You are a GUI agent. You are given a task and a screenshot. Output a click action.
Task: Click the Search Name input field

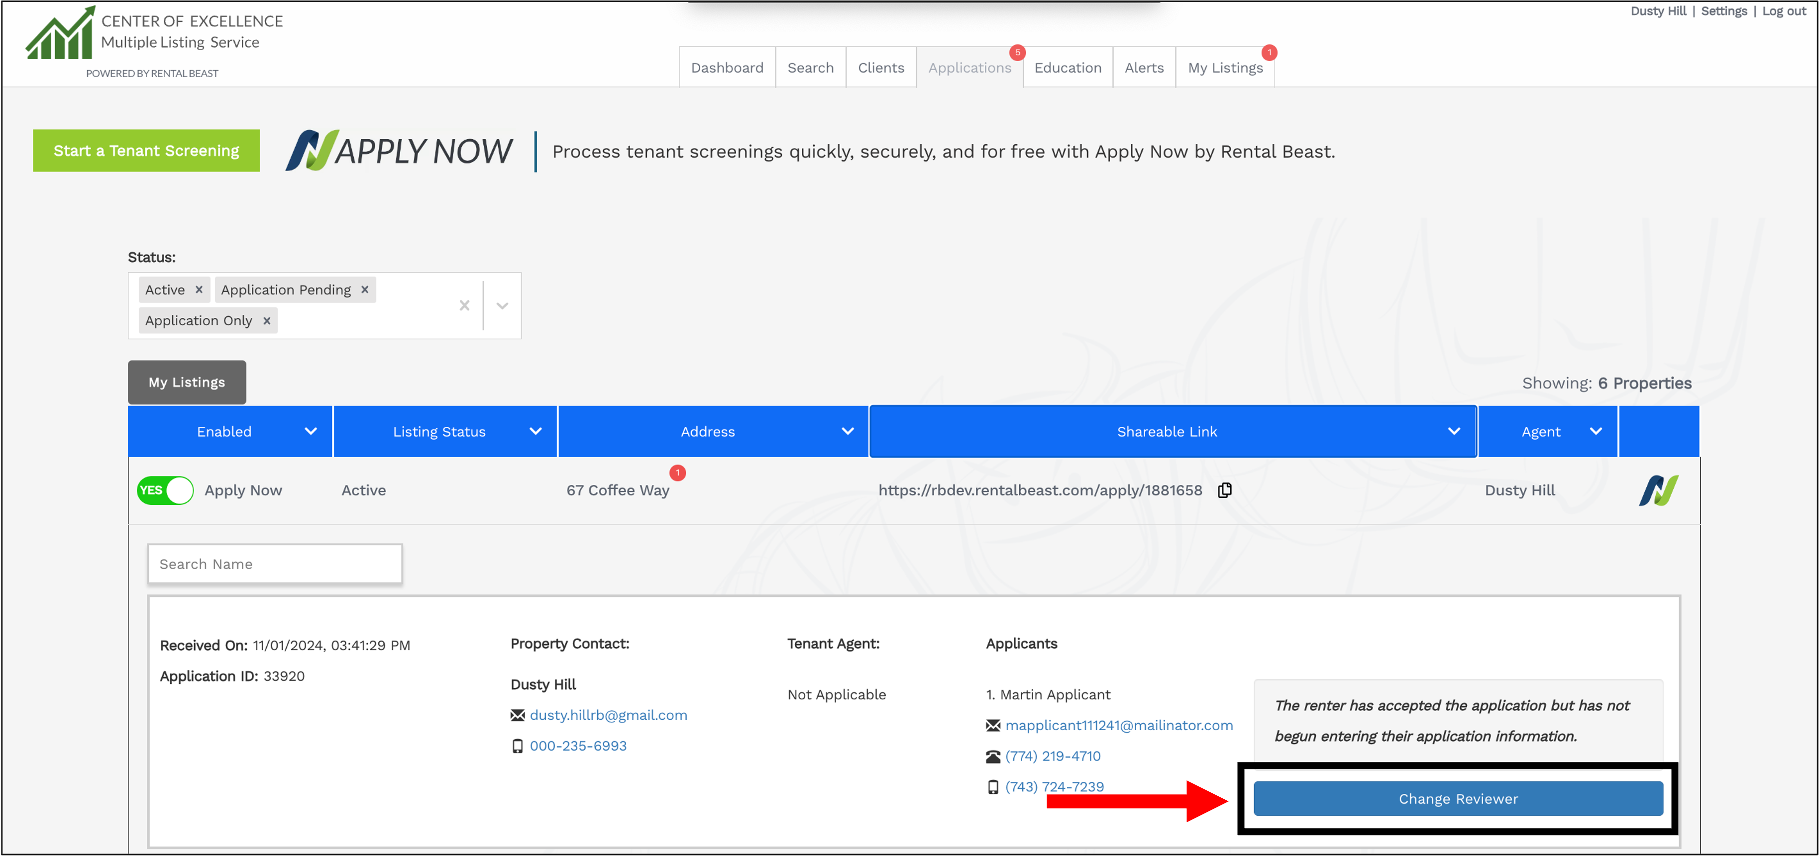[x=274, y=564]
